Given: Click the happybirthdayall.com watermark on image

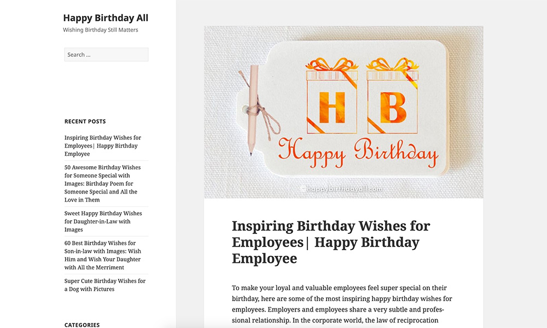Looking at the screenshot, I should [x=341, y=189].
